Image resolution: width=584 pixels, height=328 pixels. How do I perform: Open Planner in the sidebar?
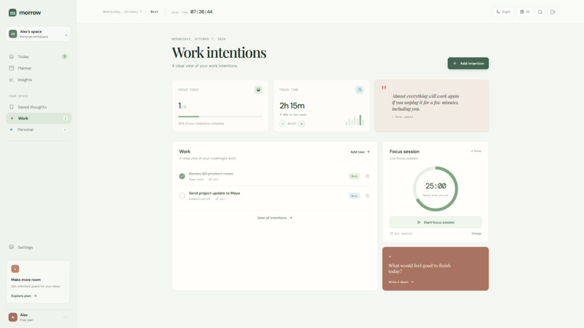click(38, 68)
